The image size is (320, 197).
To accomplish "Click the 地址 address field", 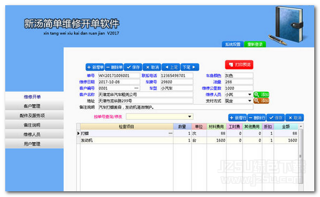I will [x=145, y=101].
